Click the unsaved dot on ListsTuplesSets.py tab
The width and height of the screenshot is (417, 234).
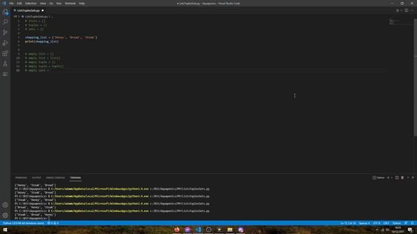[x=42, y=10]
